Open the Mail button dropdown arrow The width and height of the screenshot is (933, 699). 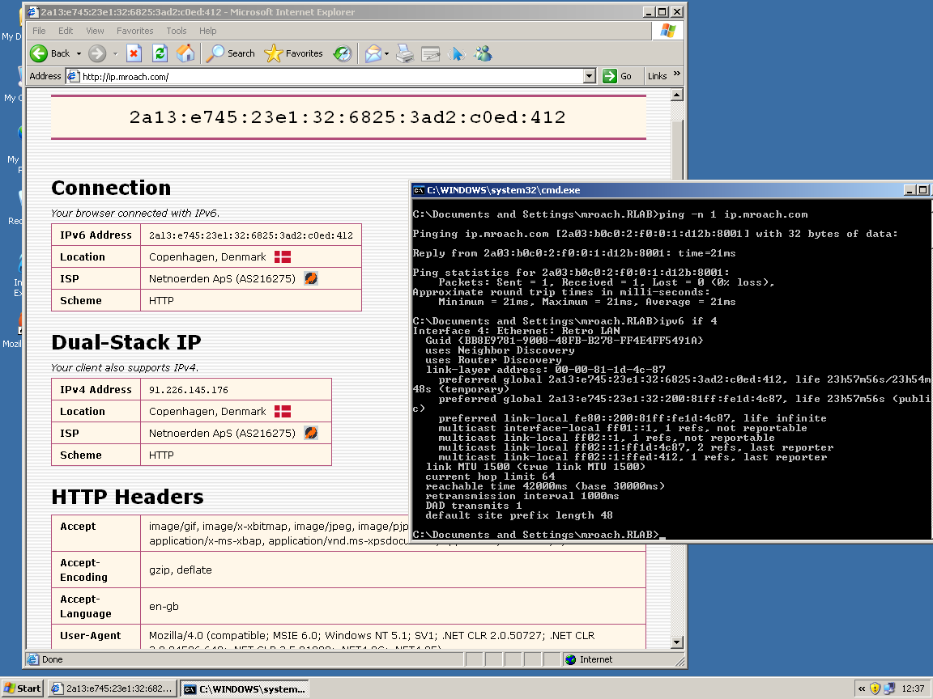(387, 53)
